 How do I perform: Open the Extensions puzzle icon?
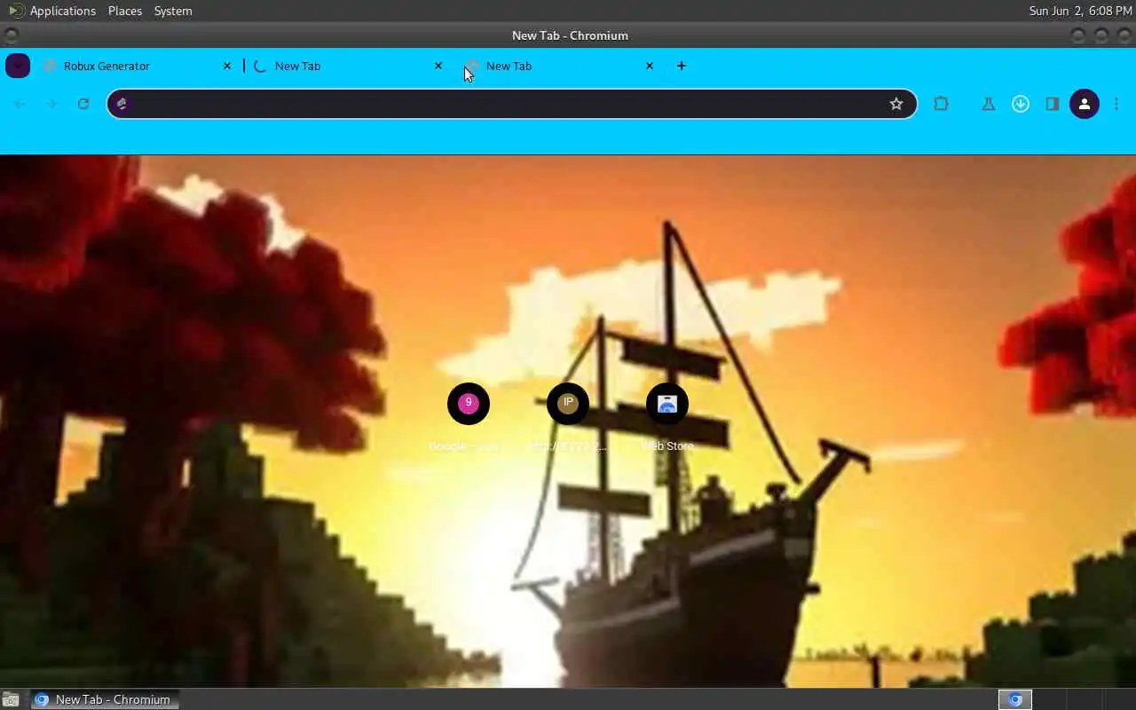941,104
